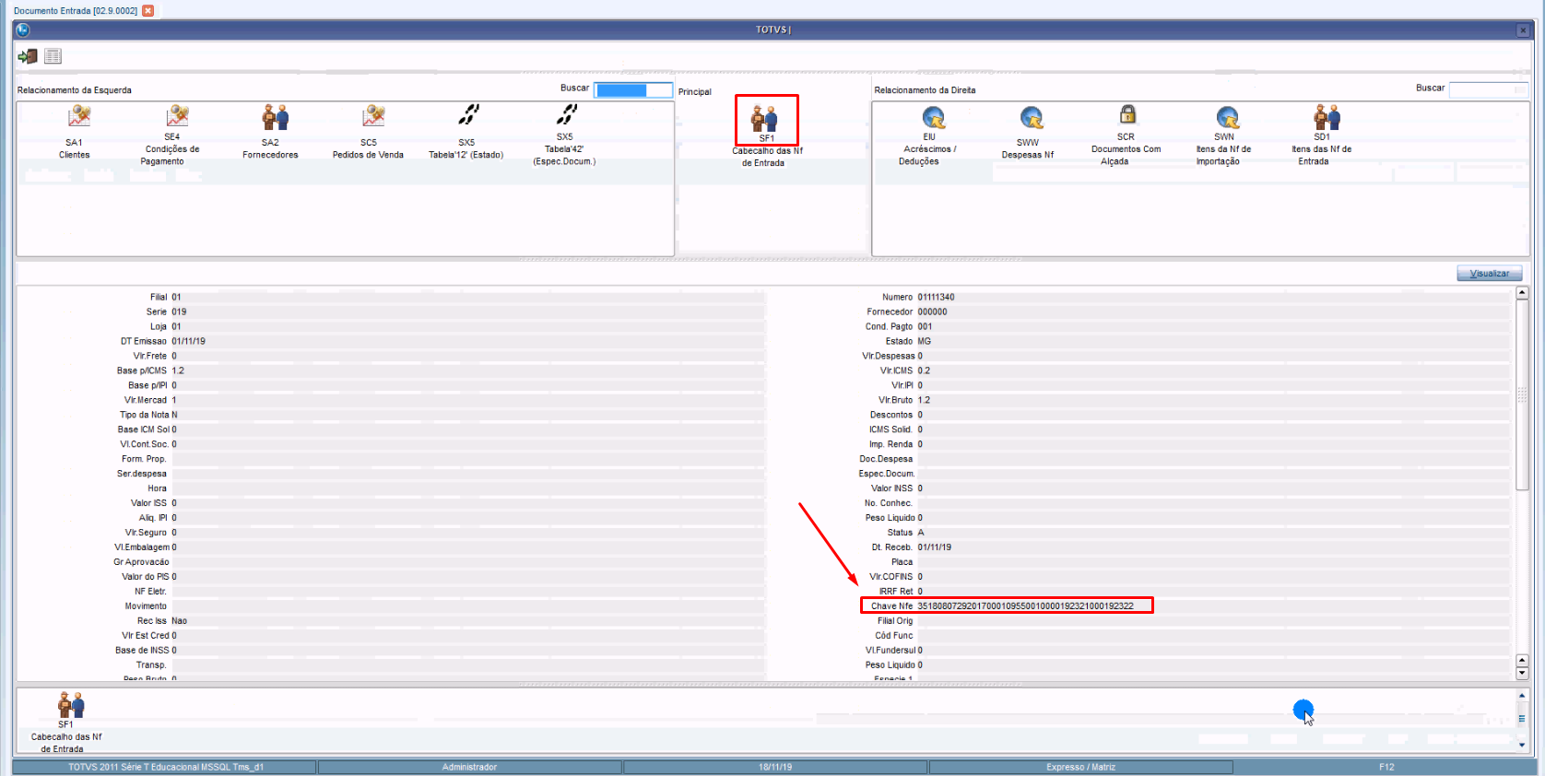
Task: Click Expresso / Matriz status bar entry
Action: (1080, 767)
